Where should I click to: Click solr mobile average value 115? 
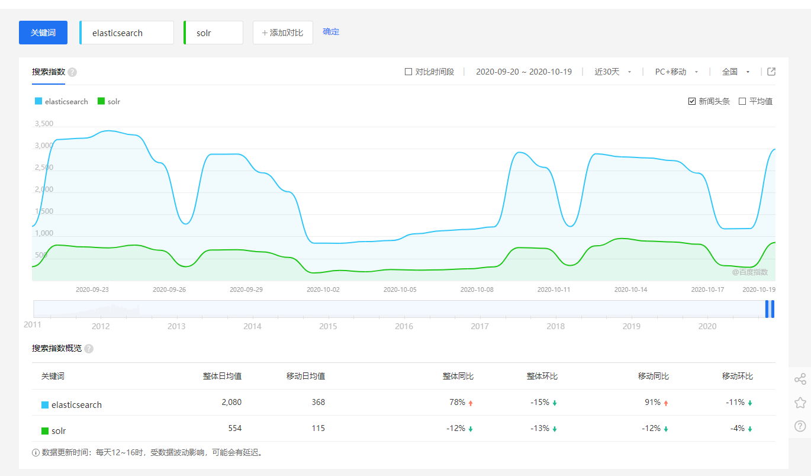click(x=318, y=428)
